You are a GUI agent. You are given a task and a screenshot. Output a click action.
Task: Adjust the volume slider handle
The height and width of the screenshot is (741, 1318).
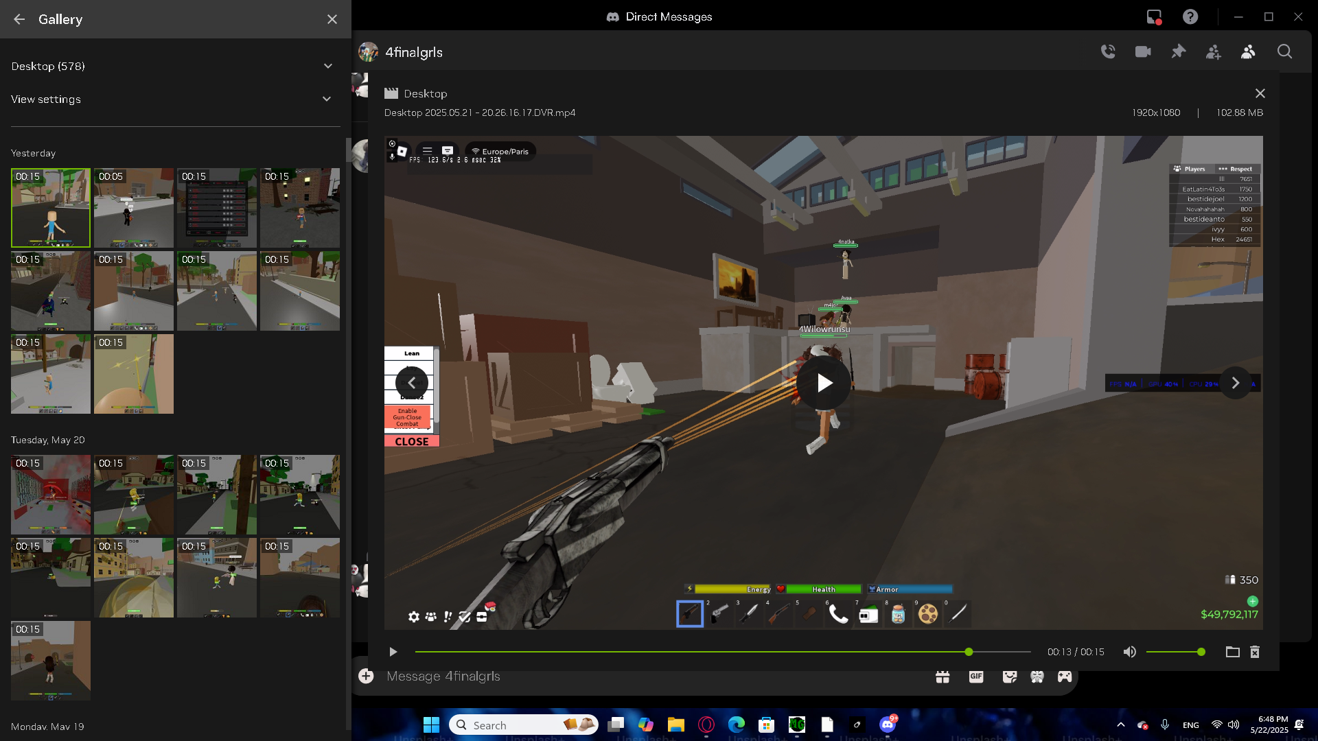[1201, 652]
